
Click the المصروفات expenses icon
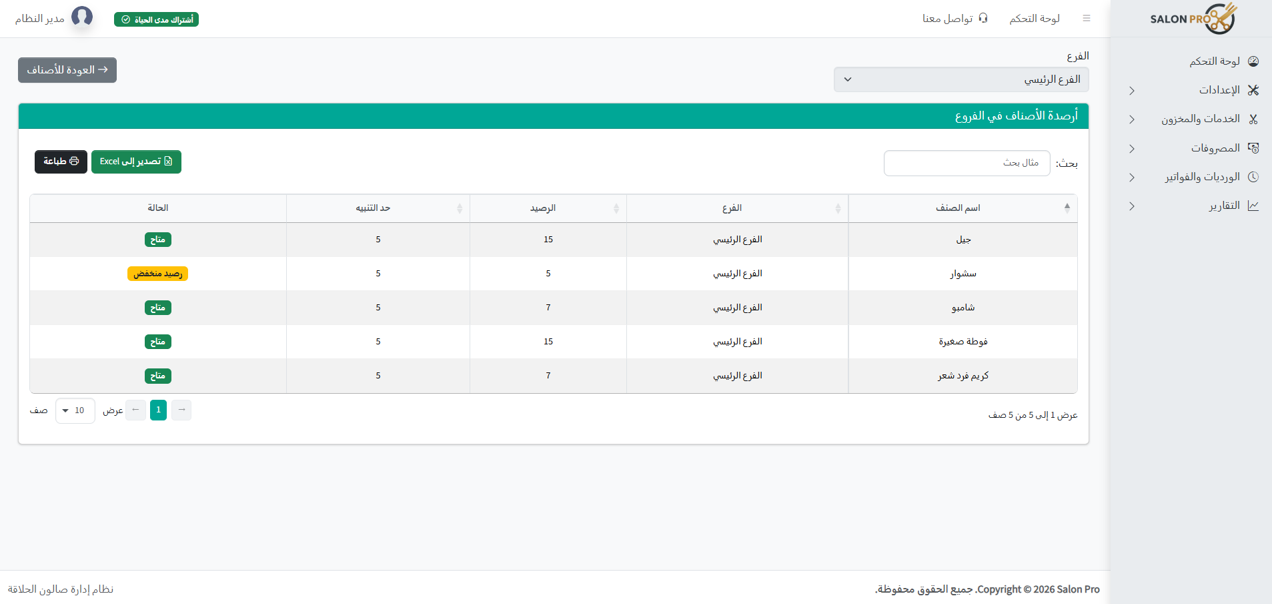(x=1254, y=147)
